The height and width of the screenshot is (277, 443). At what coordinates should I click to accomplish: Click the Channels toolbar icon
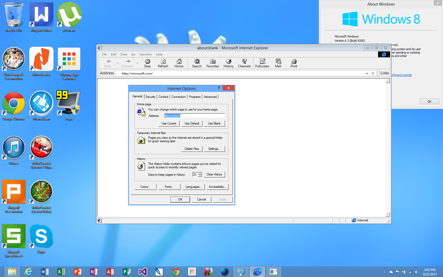pyautogui.click(x=244, y=63)
